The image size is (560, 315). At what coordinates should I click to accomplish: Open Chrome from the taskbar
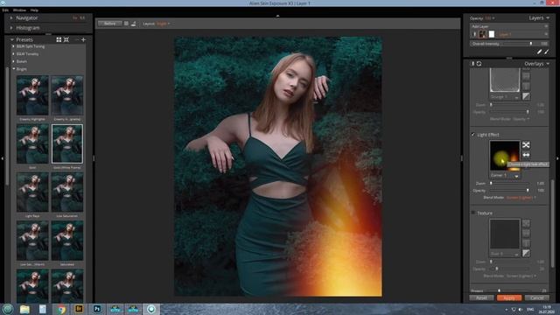coord(61,309)
